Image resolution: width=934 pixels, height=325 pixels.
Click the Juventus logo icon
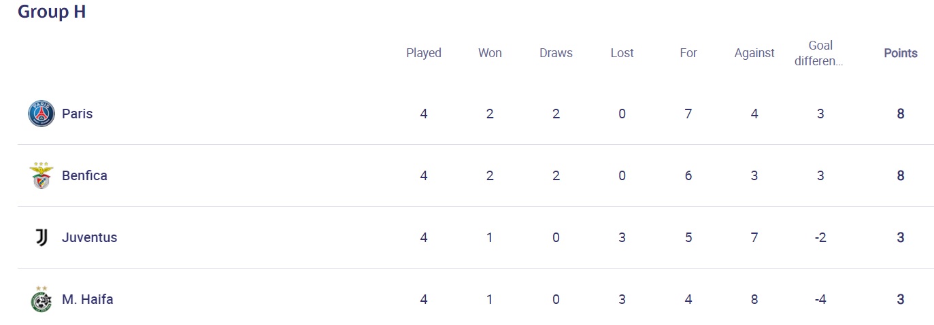point(41,237)
